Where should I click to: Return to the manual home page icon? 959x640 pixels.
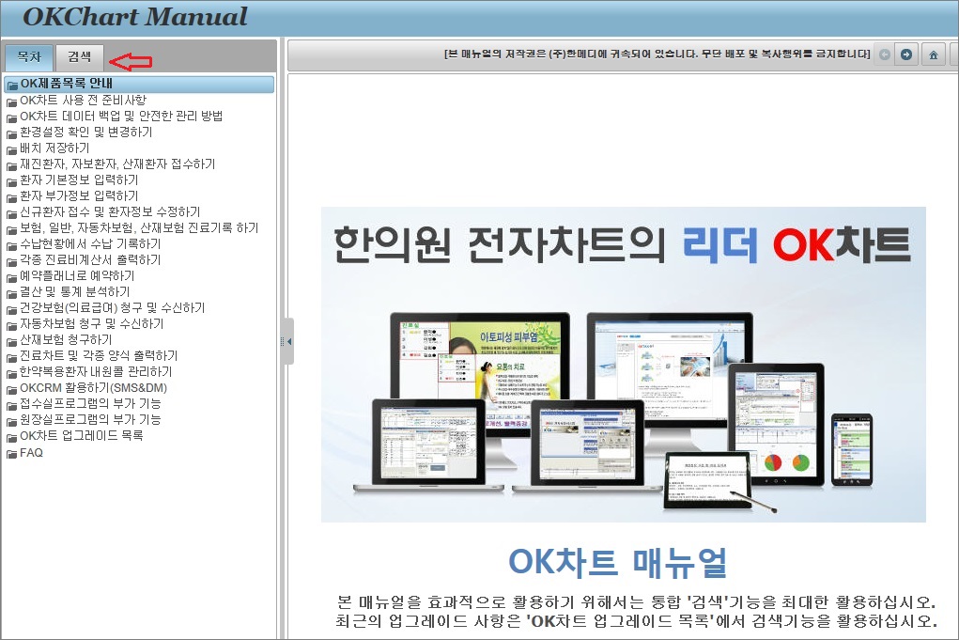(x=934, y=55)
